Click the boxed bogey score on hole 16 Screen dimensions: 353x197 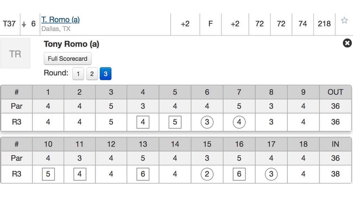[x=239, y=174]
